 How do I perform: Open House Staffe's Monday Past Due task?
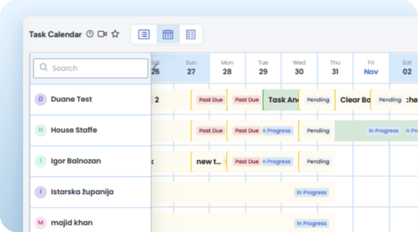pos(245,131)
